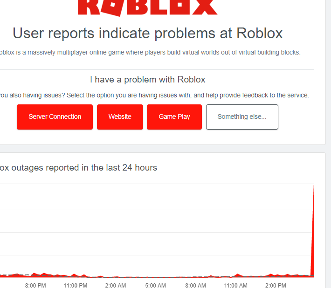331x288 pixels.
Task: Click the massively multiplayer online game description
Action: 150,52
